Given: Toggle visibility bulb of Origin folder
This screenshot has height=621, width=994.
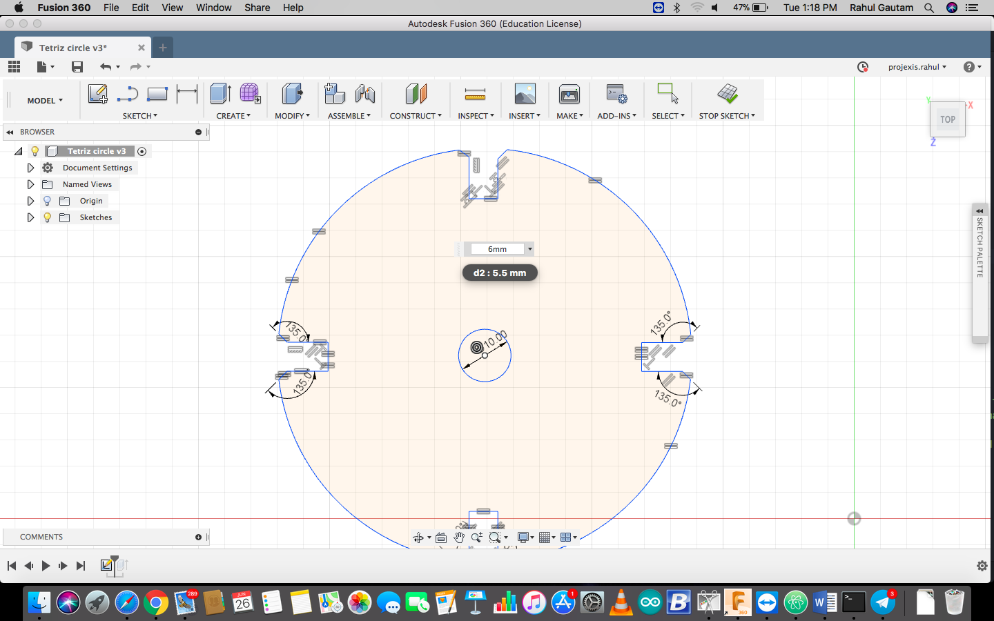Looking at the screenshot, I should point(47,201).
